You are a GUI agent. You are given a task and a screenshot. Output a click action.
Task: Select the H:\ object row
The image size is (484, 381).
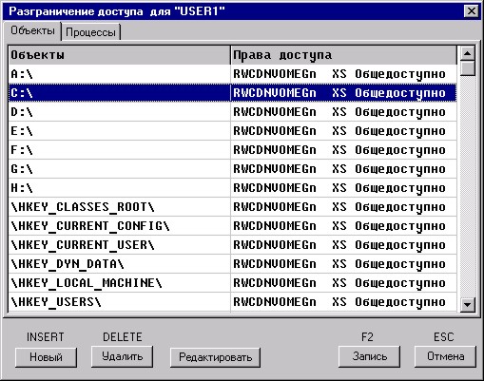pyautogui.click(x=233, y=188)
